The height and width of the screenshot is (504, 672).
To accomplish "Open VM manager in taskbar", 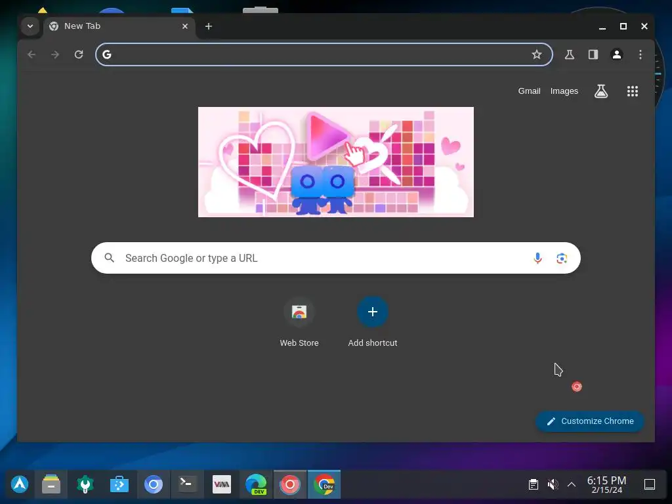I will 222,484.
